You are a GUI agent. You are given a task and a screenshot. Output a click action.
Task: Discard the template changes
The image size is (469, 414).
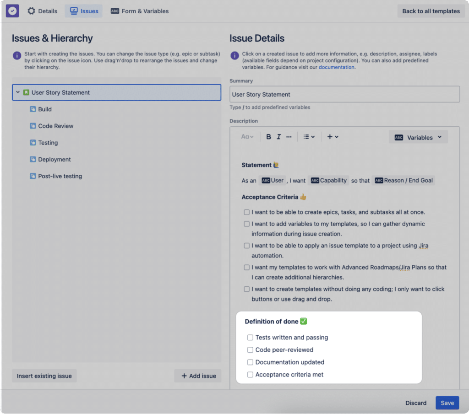[x=416, y=403]
